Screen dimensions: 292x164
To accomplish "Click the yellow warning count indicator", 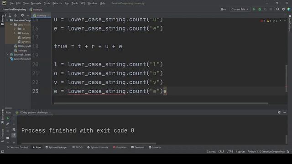I will [269, 21].
